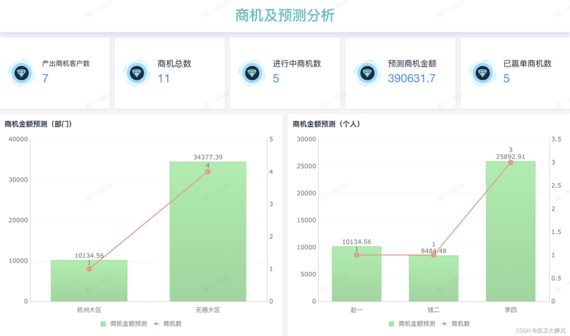Image resolution: width=570 pixels, height=336 pixels.
Task: Click the 390631.7 forecast amount value
Action: point(411,78)
